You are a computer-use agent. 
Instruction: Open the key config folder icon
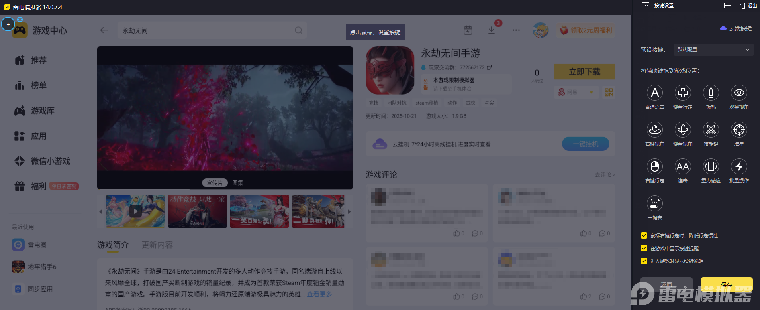[x=727, y=6]
